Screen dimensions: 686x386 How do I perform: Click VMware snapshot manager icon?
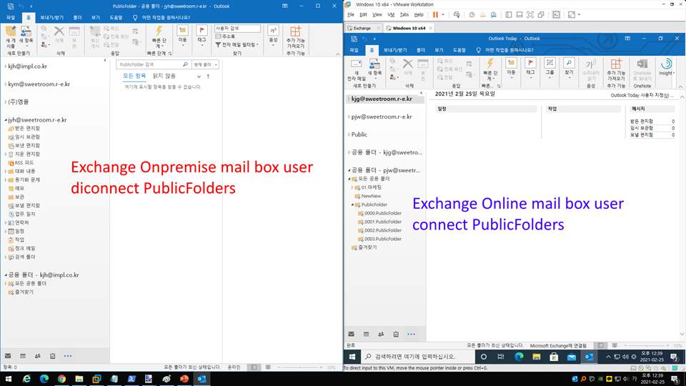click(x=494, y=14)
